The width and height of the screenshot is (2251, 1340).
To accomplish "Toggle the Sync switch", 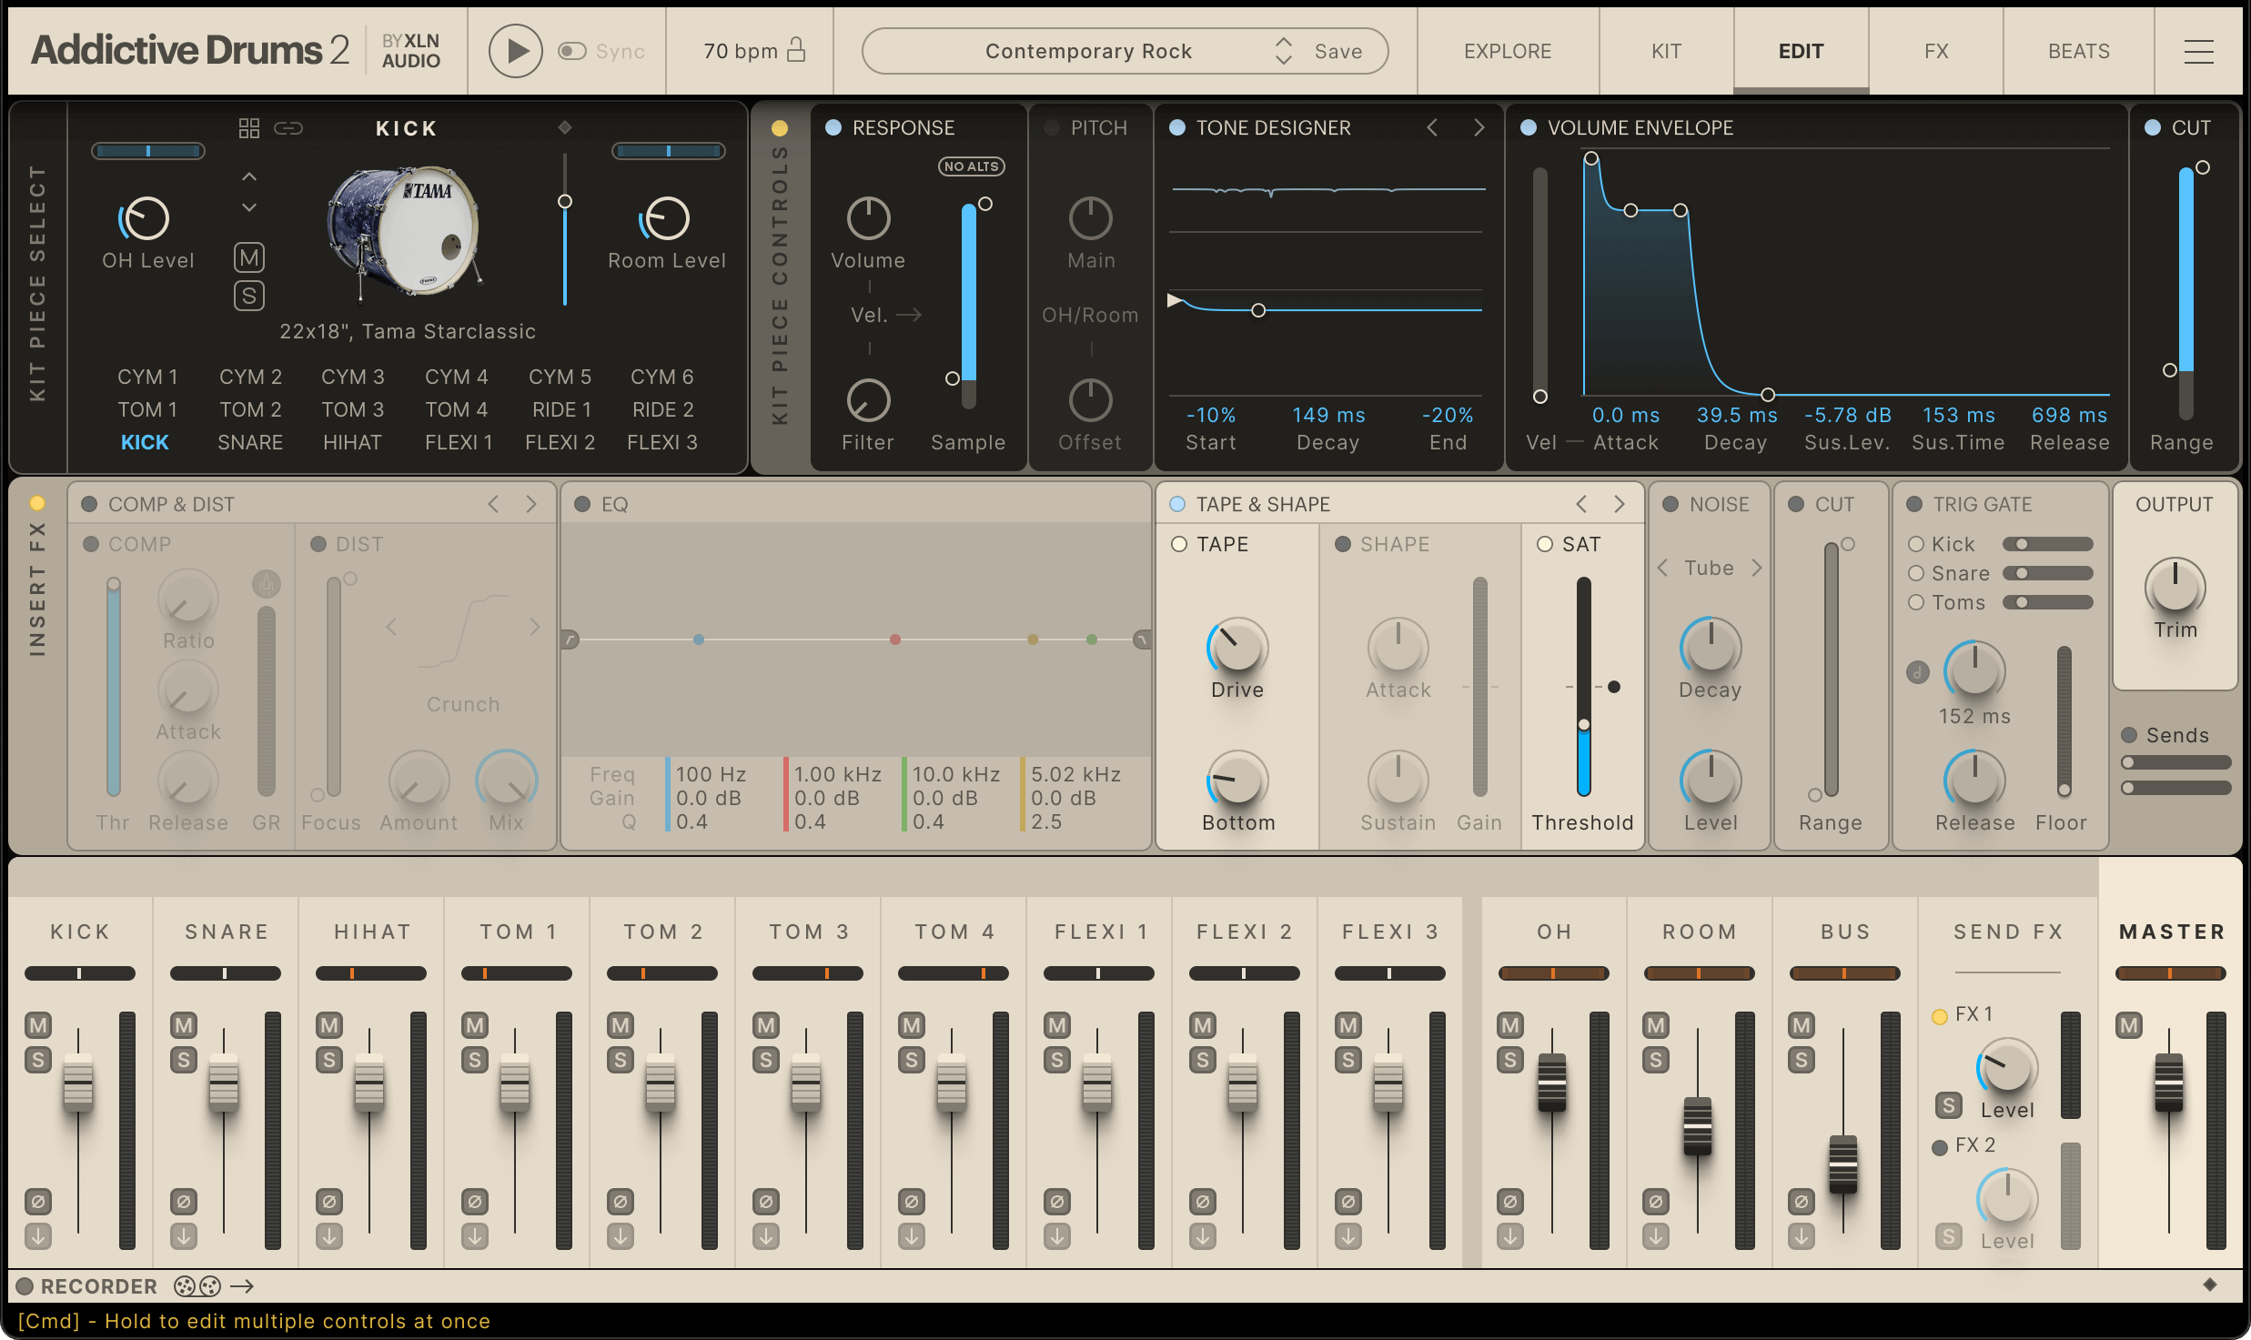I will (571, 51).
